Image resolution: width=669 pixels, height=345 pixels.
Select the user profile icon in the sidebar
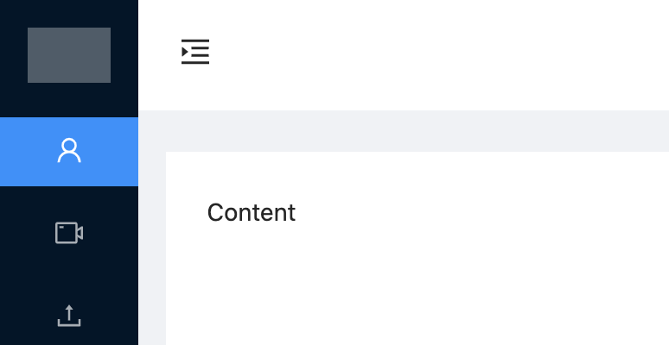point(69,150)
